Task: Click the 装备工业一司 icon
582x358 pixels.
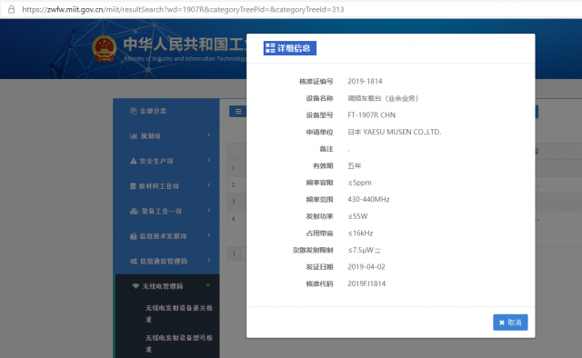Action: coord(134,212)
